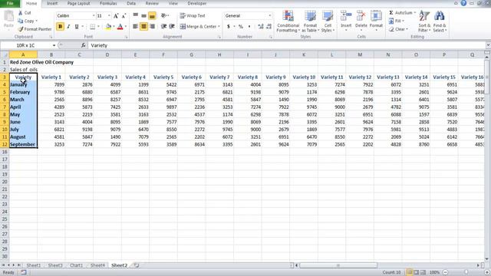The image size is (491, 276).
Task: Switch to the Data tab
Action: [x=131, y=3]
